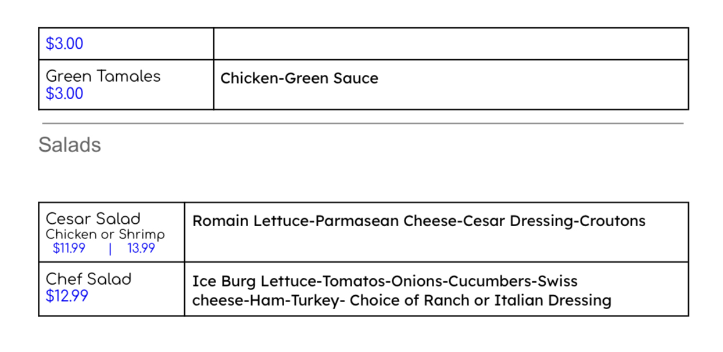The image size is (723, 352).
Task: Click the 13.99 shrimp price
Action: [141, 249]
